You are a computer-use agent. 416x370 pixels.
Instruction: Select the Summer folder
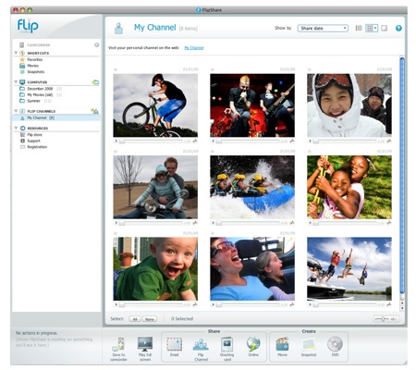35,101
